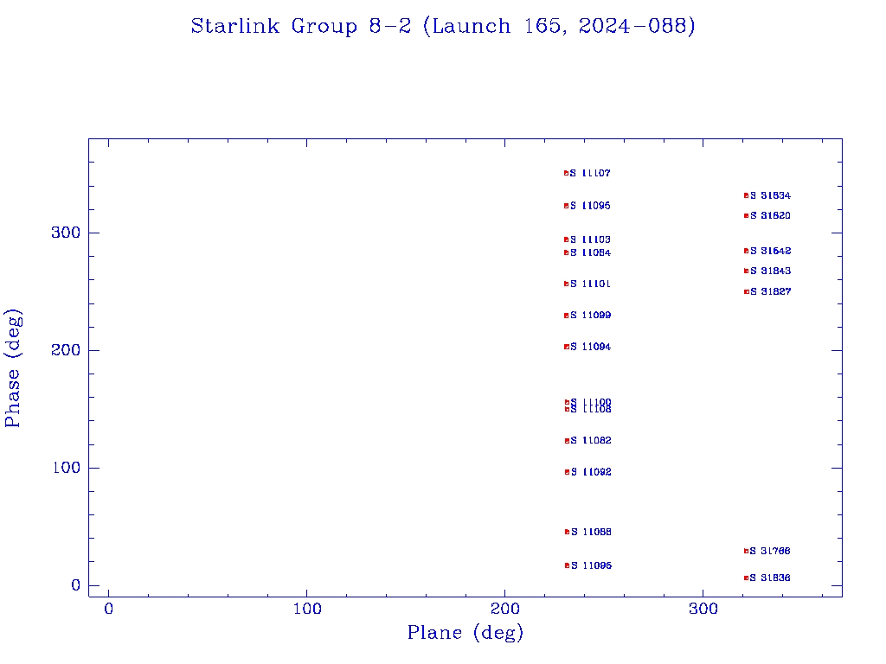
Task: Click the text label S 31642
Action: point(771,252)
